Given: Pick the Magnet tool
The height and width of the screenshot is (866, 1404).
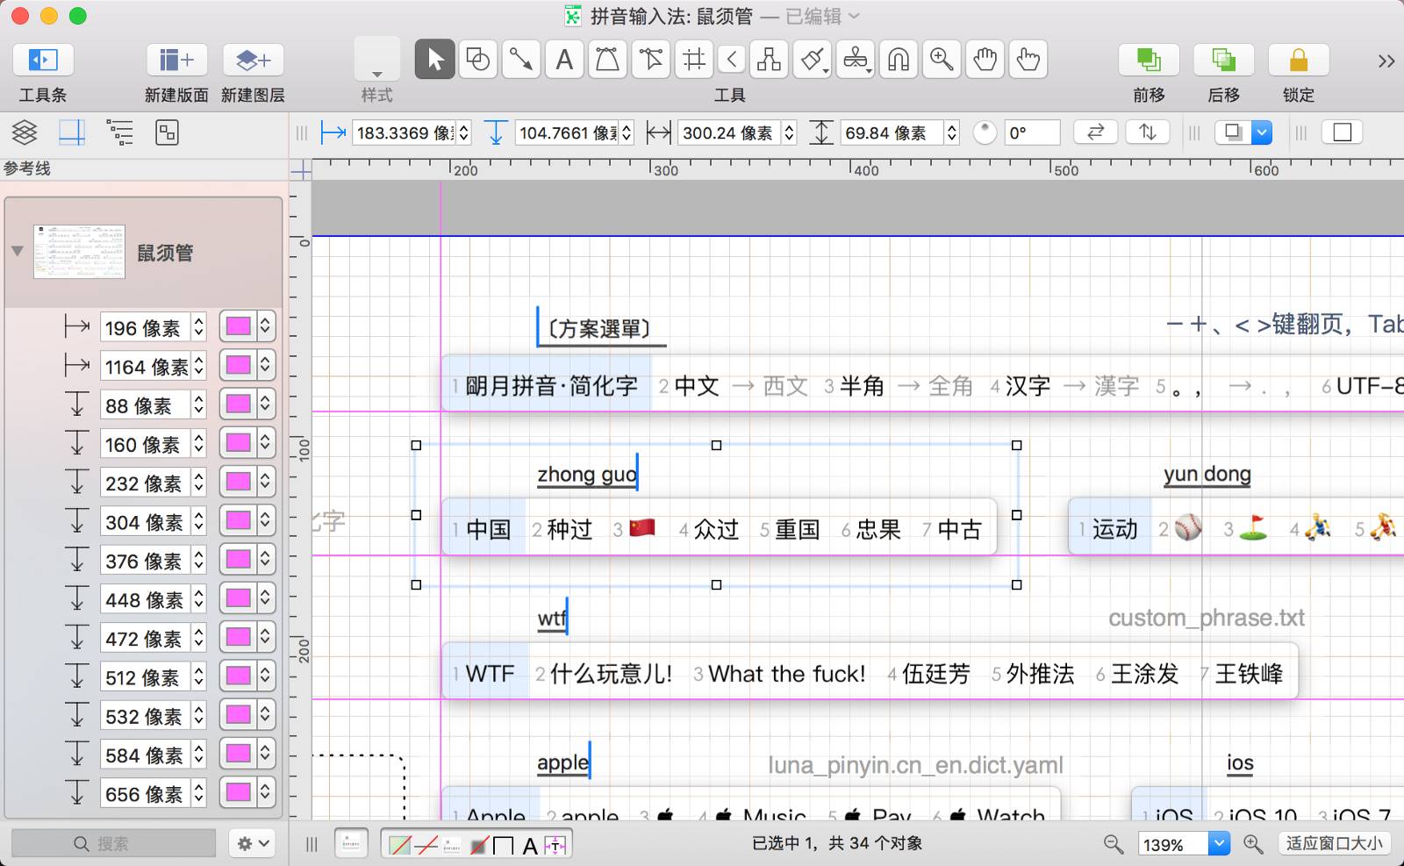Looking at the screenshot, I should click(x=899, y=60).
